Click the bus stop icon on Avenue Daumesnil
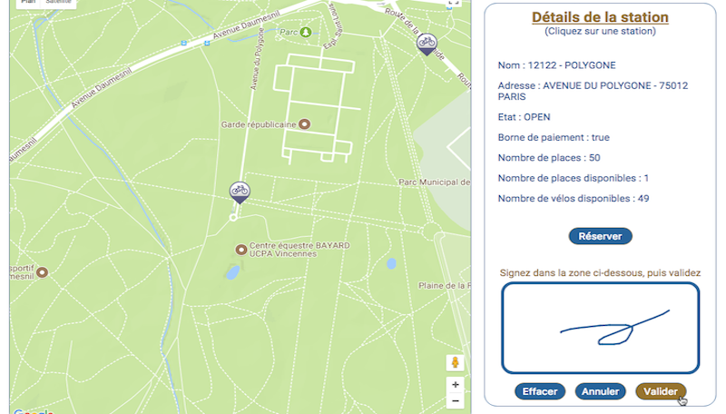This screenshot has width=726, height=414. tap(183, 42)
